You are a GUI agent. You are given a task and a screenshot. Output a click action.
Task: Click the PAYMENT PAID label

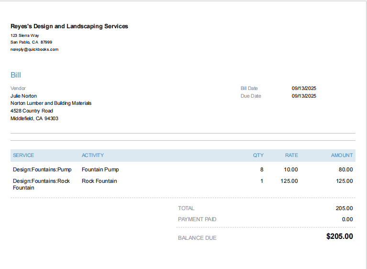pyautogui.click(x=197, y=219)
